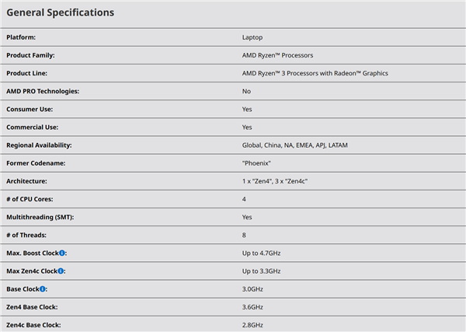
Task: Select the number of Threads value 8
Action: tap(244, 235)
